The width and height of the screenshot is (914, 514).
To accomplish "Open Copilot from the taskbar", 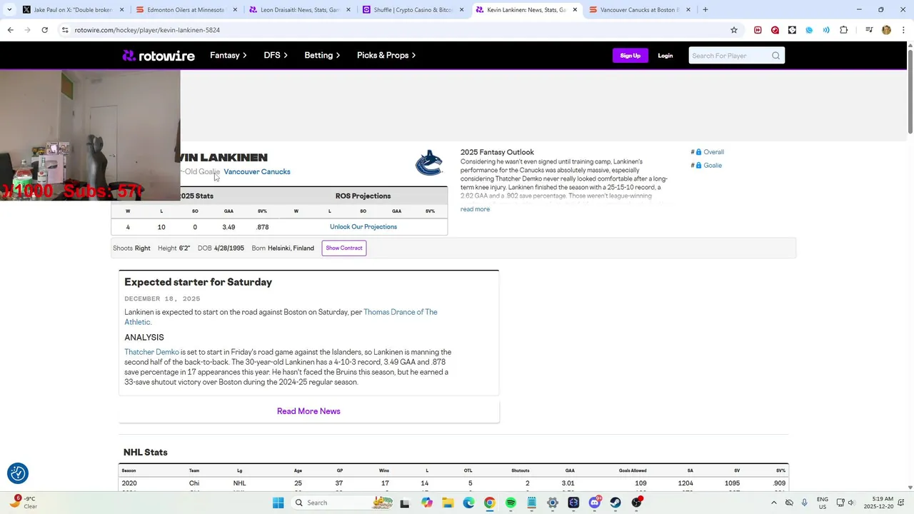I will pyautogui.click(x=427, y=503).
